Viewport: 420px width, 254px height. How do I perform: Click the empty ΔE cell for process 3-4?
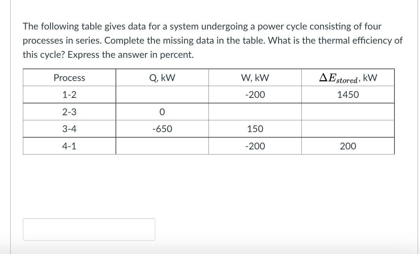click(348, 129)
